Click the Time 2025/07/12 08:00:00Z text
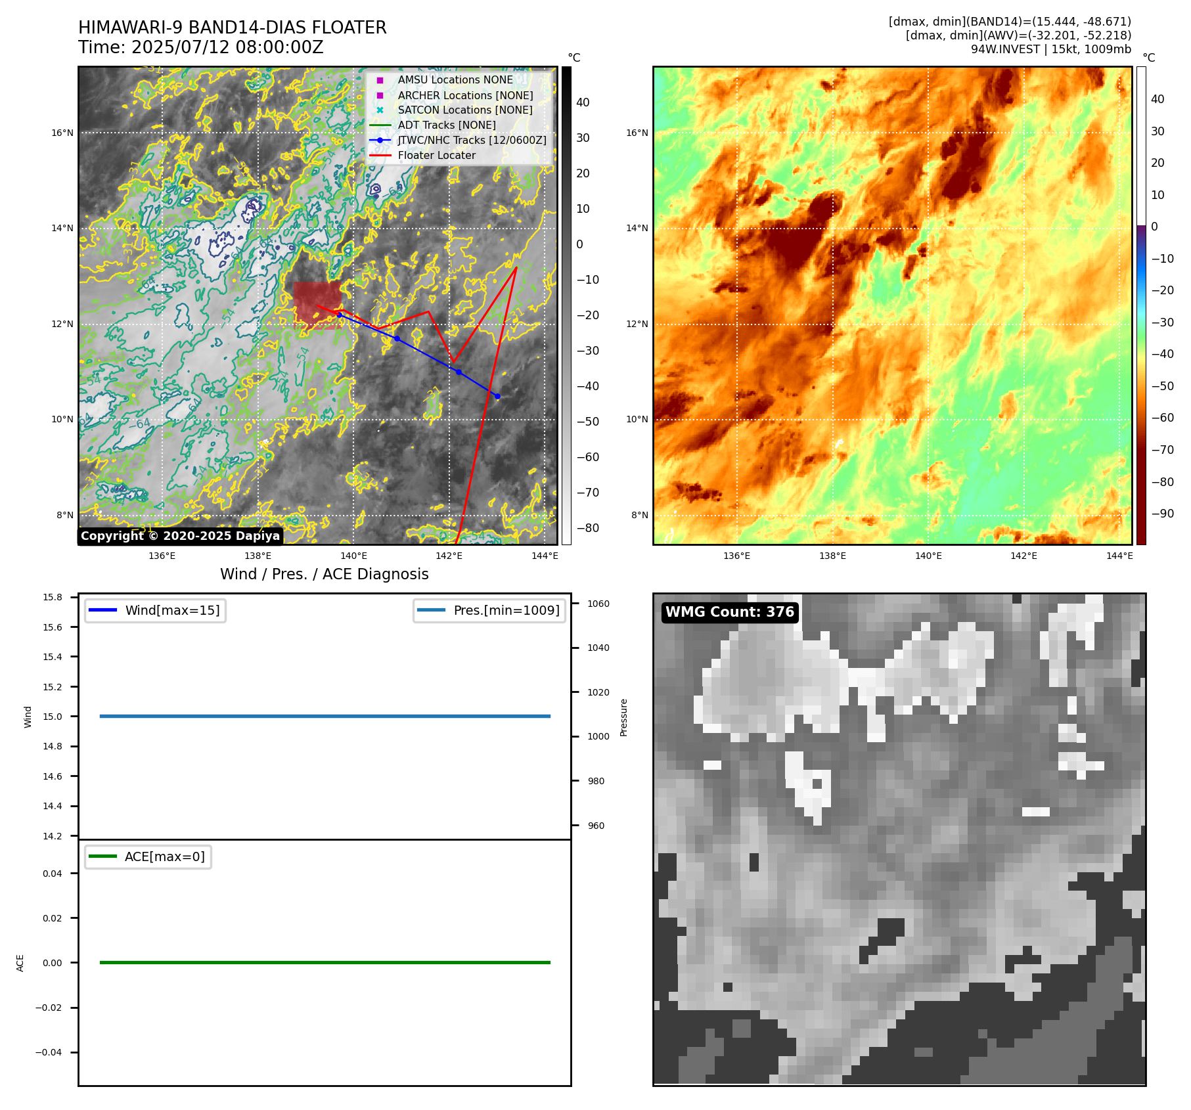This screenshot has height=1110, width=1191. pyautogui.click(x=201, y=47)
